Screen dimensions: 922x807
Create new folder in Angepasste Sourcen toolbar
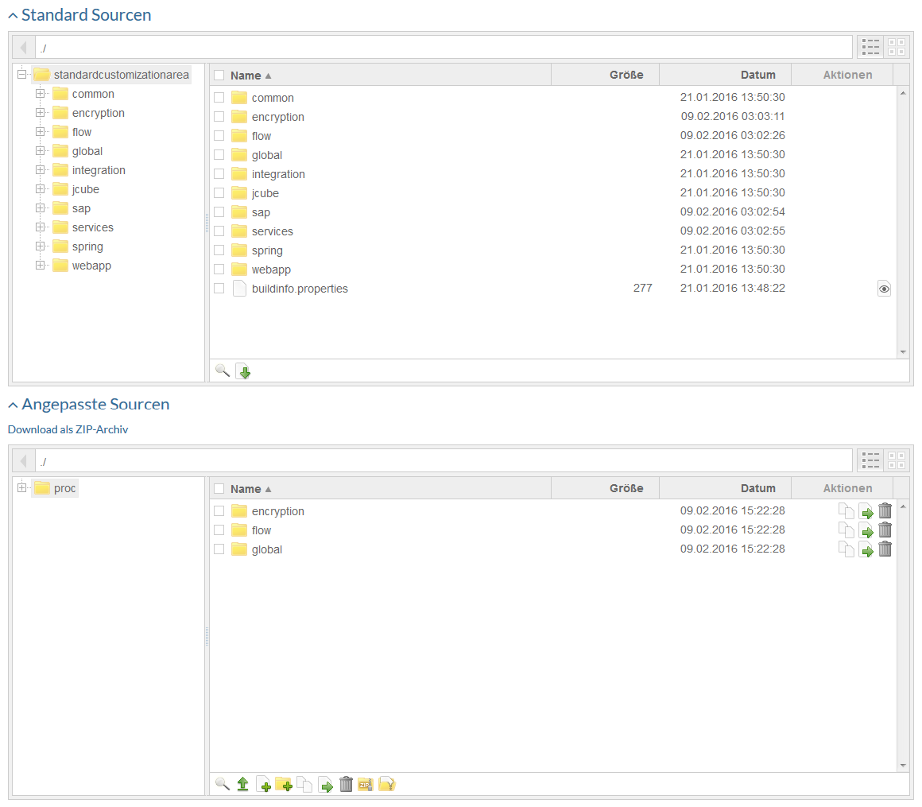(x=284, y=785)
